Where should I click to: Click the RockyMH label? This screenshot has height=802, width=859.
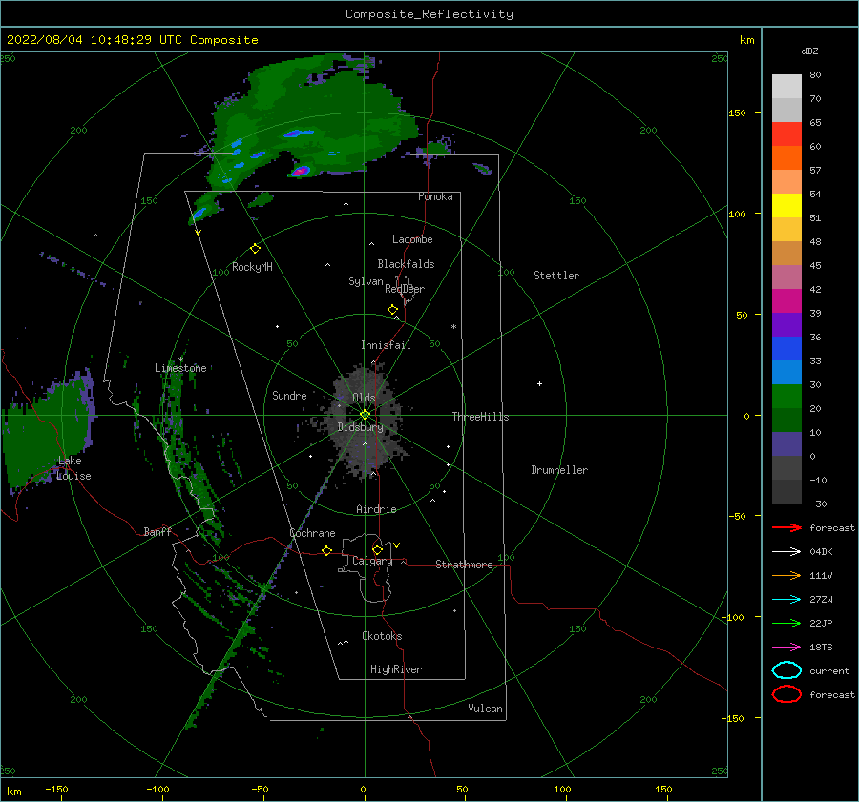point(252,267)
